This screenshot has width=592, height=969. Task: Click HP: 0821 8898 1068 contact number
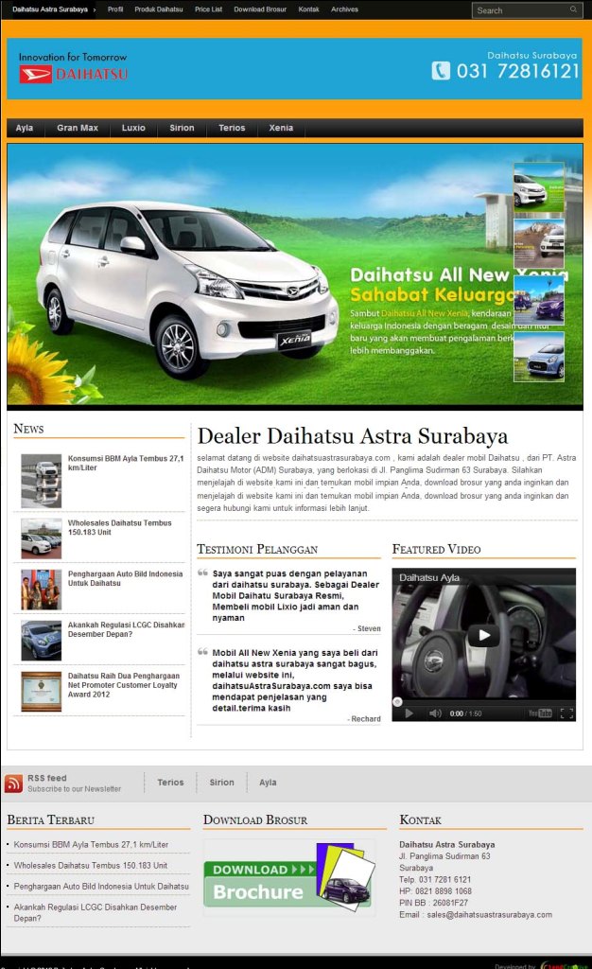tap(435, 891)
